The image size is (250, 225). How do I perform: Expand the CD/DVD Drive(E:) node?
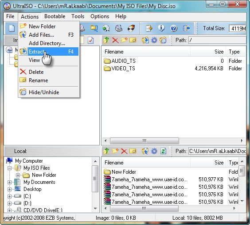click(x=10, y=210)
